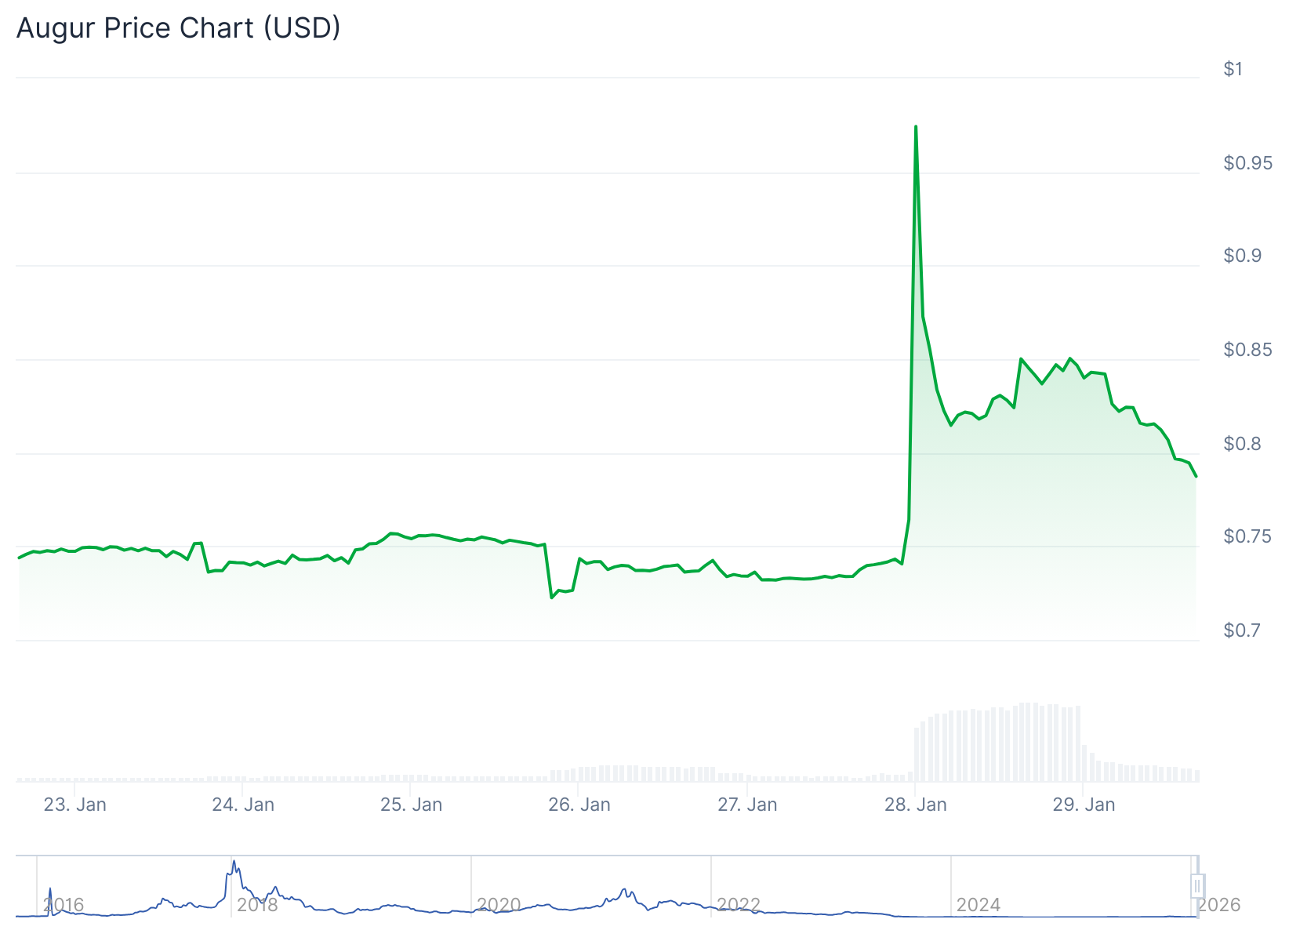Click the Augur Price Chart (USD) title
This screenshot has width=1289, height=941.
tap(179, 28)
